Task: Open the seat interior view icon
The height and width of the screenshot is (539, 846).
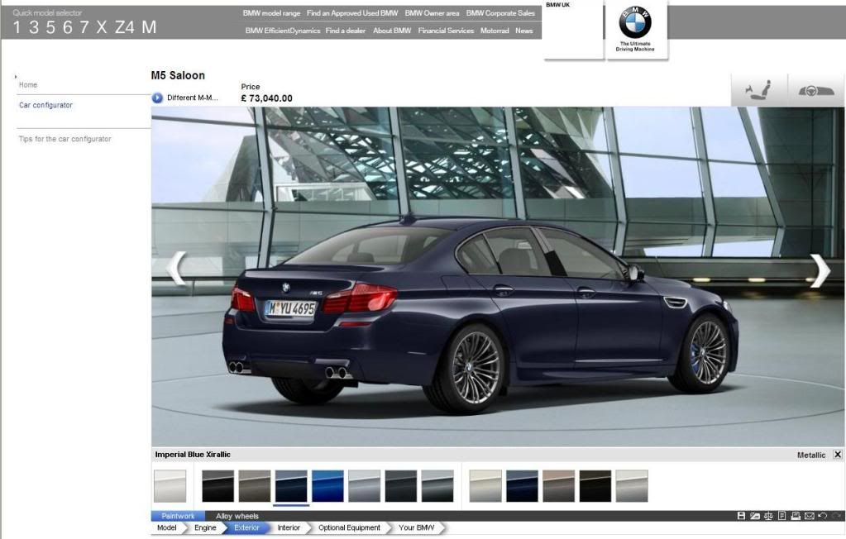Action: pos(758,89)
